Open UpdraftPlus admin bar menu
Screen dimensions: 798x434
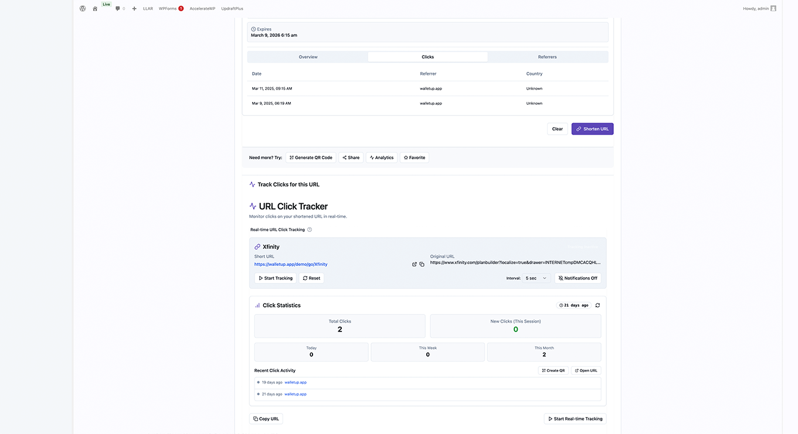[x=232, y=9]
